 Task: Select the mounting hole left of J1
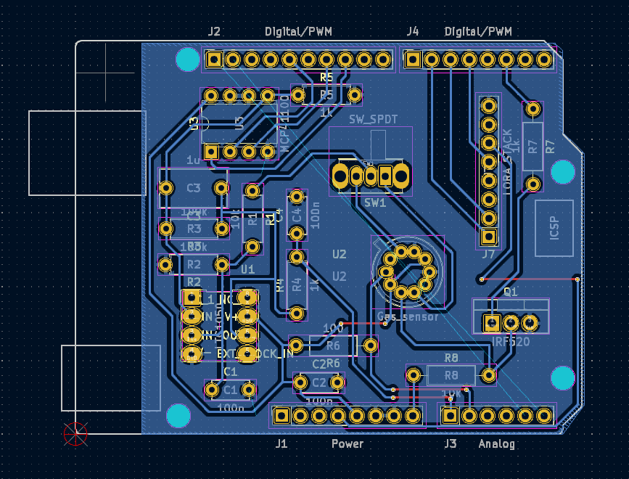click(178, 416)
